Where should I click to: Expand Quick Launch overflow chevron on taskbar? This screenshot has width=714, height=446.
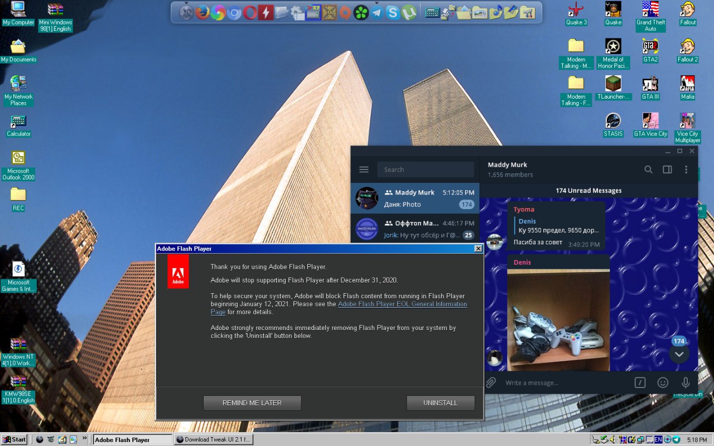point(85,439)
